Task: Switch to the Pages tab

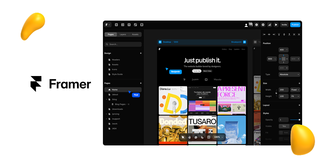Action: click(x=111, y=34)
